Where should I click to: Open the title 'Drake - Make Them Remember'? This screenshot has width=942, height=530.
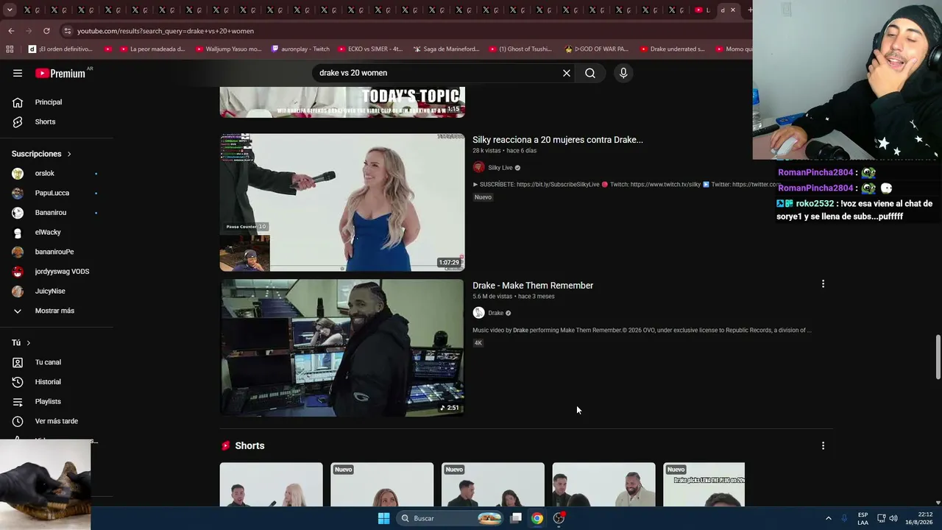pos(533,286)
